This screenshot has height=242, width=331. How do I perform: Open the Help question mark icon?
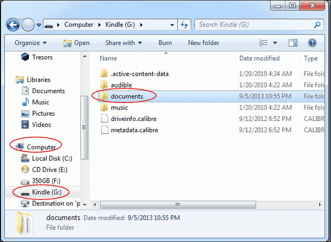[312, 43]
